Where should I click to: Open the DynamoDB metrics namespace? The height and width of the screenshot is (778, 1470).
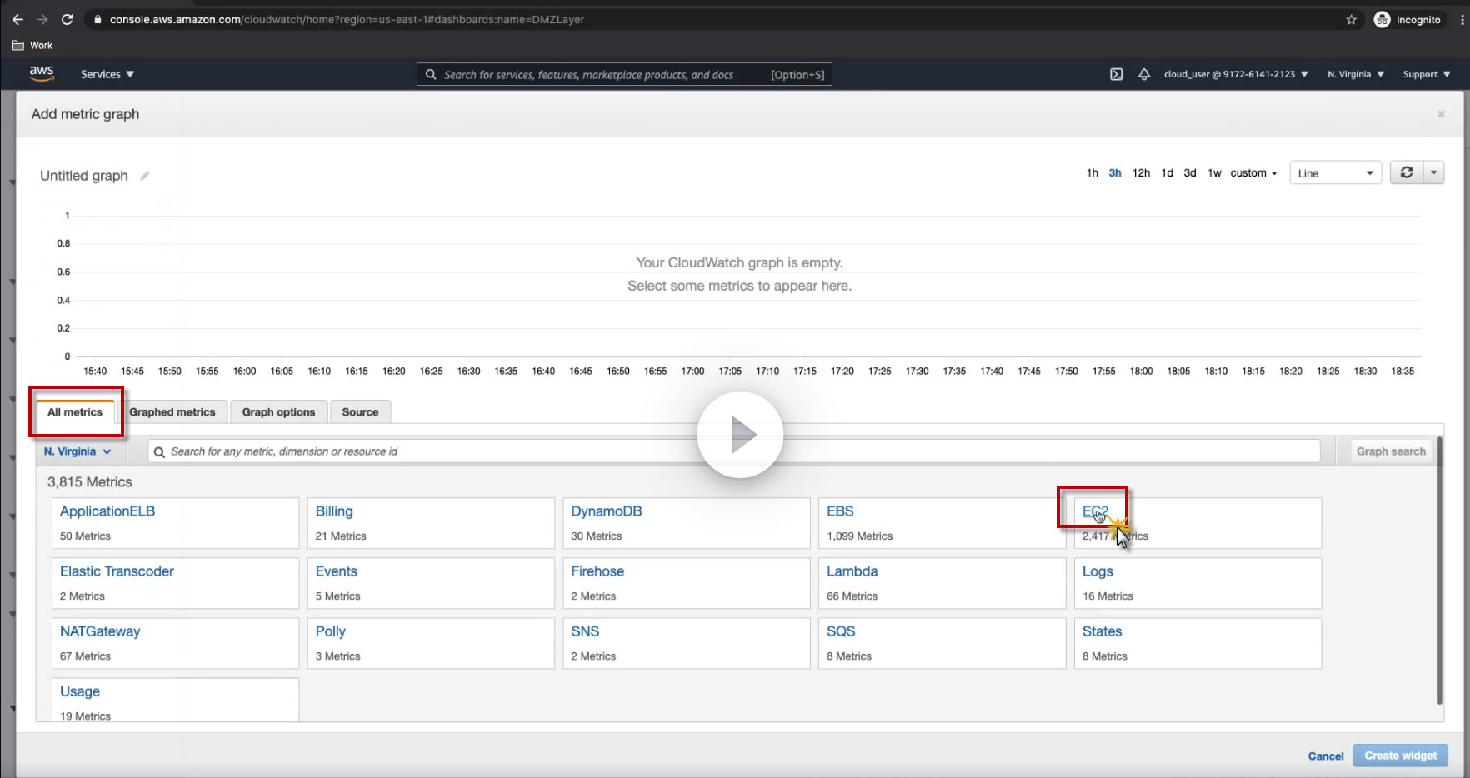[x=607, y=511]
